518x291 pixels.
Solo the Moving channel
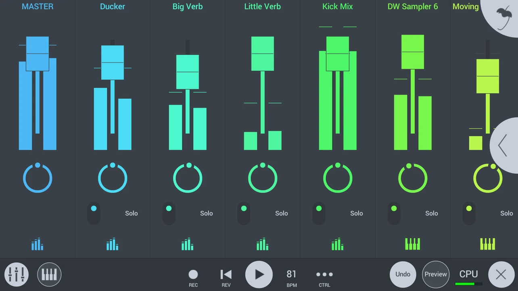tap(507, 213)
